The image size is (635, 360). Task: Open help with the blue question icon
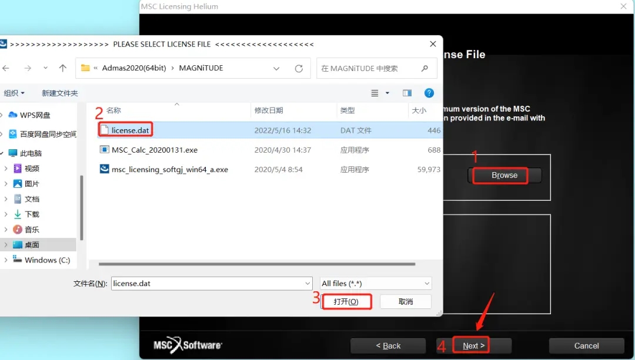(x=429, y=93)
